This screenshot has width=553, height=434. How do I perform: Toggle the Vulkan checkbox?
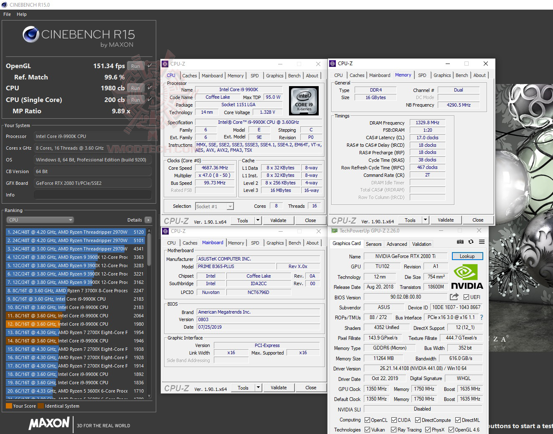point(367,430)
